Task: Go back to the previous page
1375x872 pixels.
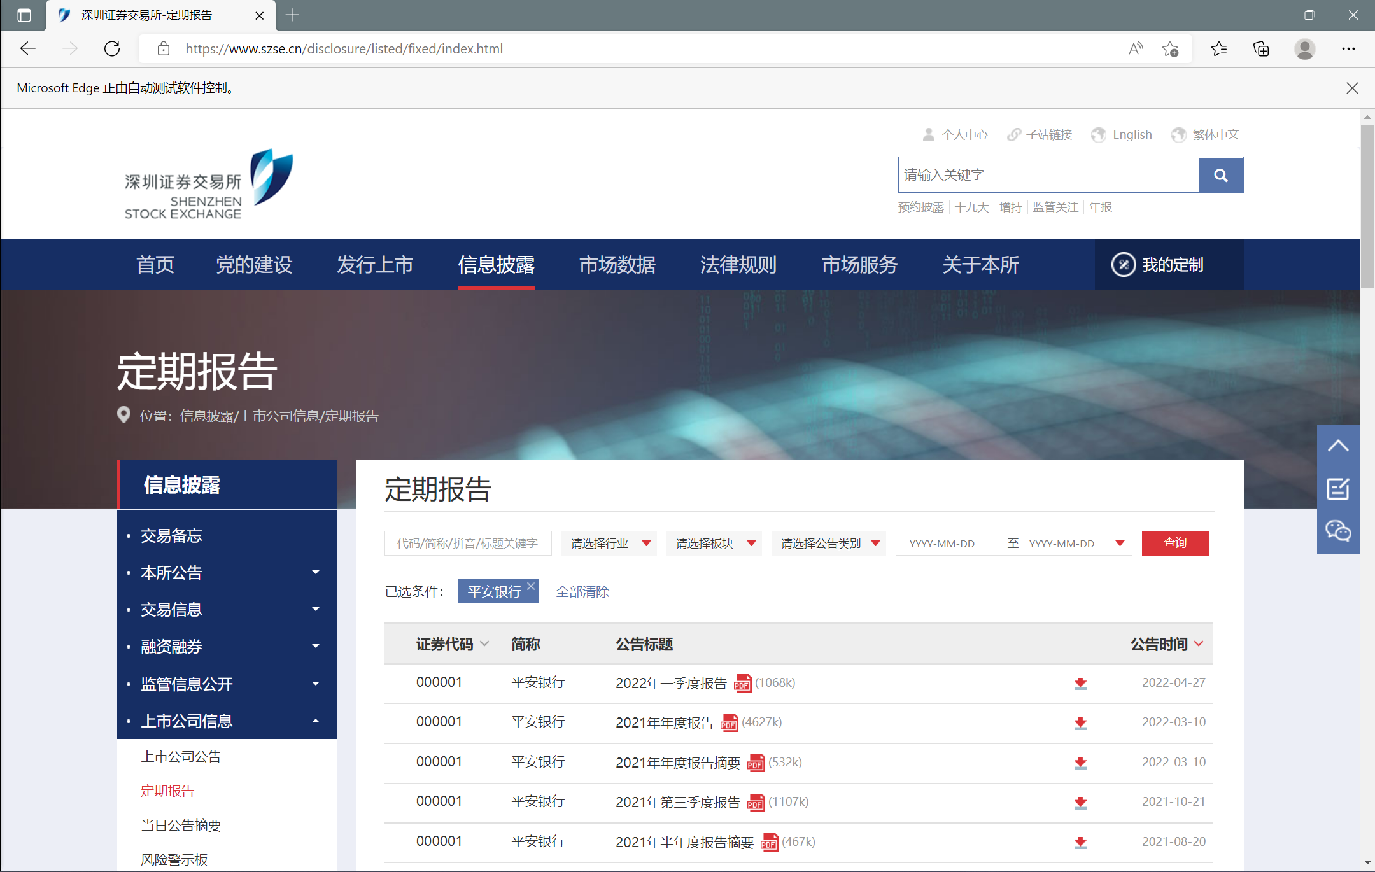Action: [28, 49]
